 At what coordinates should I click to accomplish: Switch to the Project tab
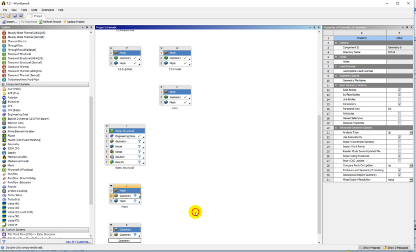pyautogui.click(x=36, y=16)
